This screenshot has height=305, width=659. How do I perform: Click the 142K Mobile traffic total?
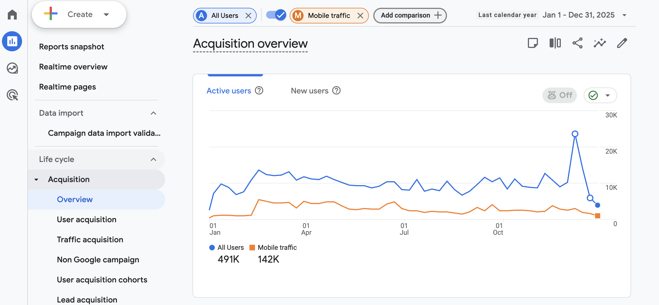click(x=268, y=259)
